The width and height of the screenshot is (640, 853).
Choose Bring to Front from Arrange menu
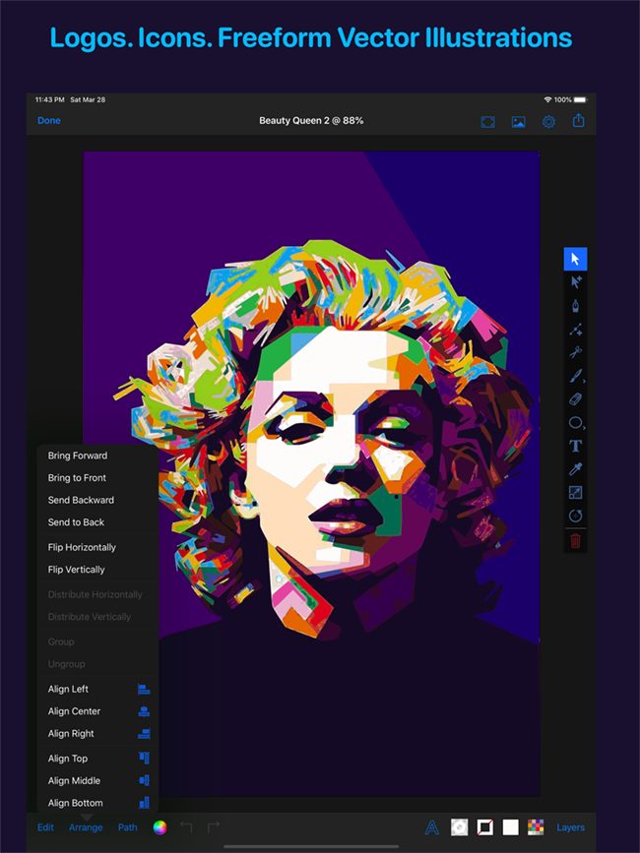[77, 478]
